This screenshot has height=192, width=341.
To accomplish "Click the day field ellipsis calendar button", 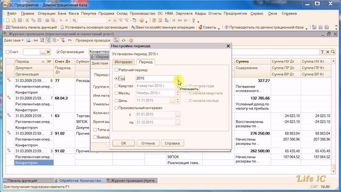I will (x=173, y=101).
